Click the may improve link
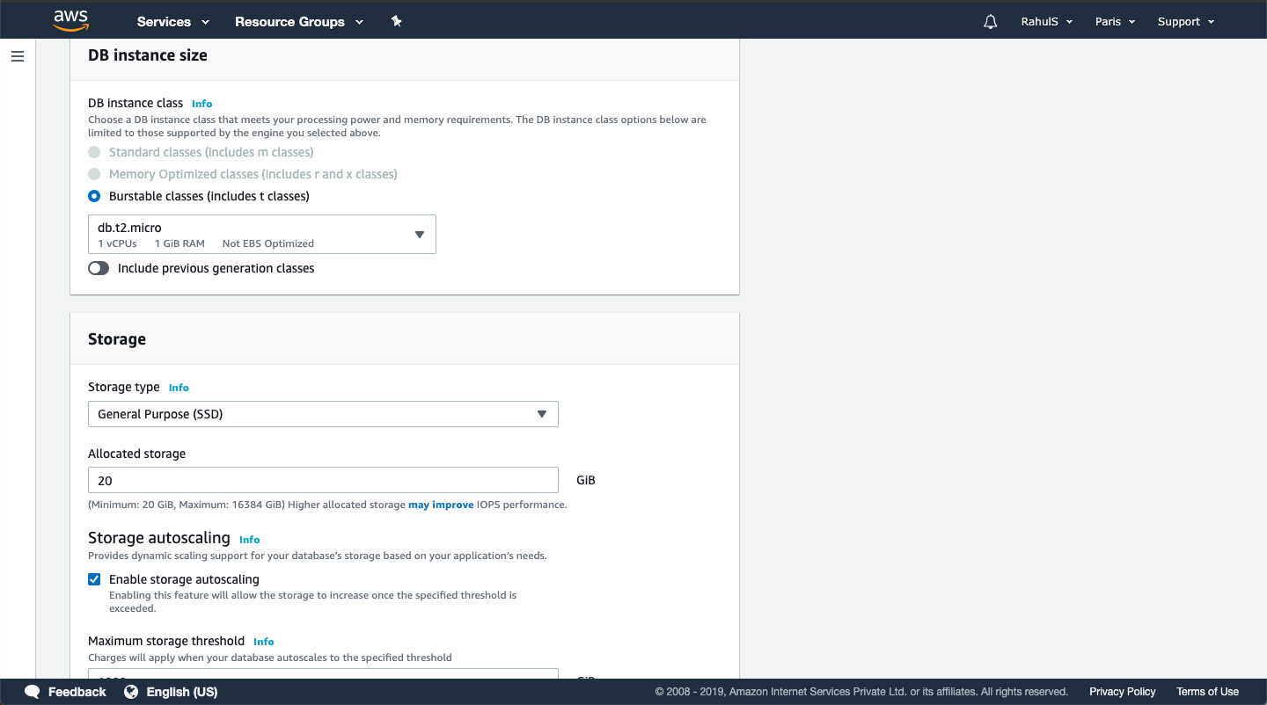The width and height of the screenshot is (1267, 705). pyautogui.click(x=441, y=505)
